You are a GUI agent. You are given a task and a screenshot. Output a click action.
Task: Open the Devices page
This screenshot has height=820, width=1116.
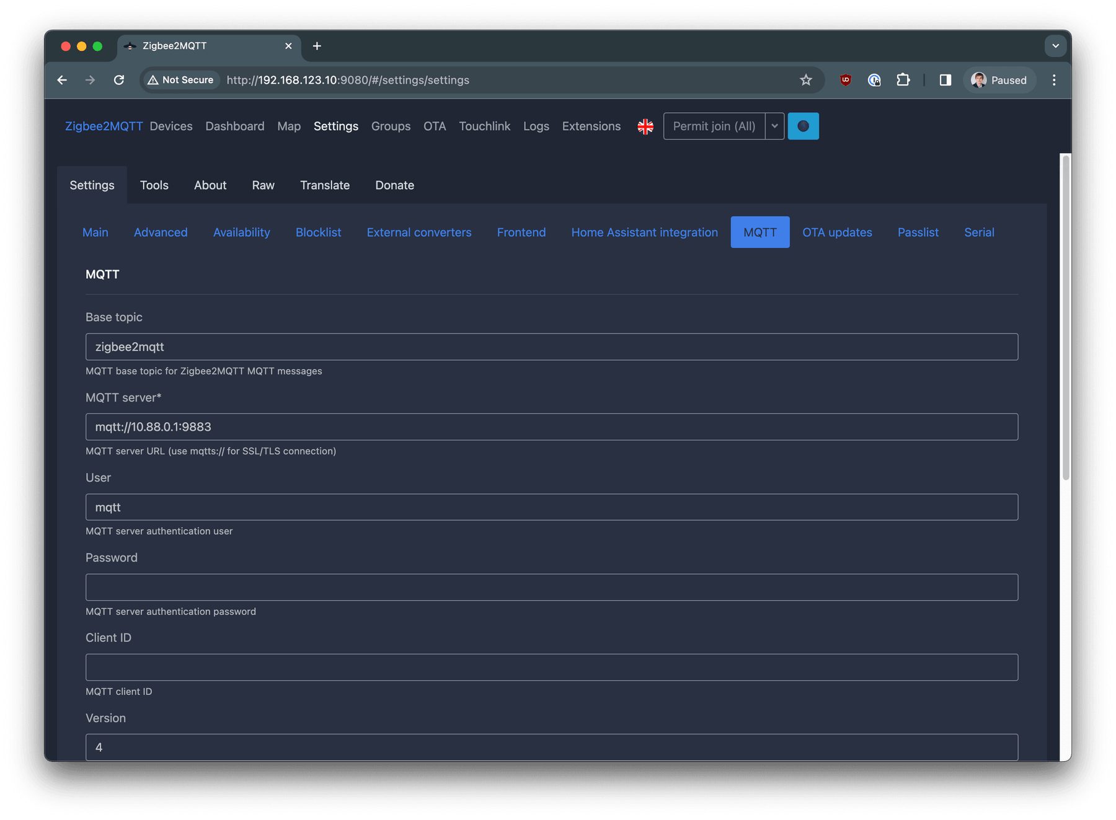[x=171, y=126]
